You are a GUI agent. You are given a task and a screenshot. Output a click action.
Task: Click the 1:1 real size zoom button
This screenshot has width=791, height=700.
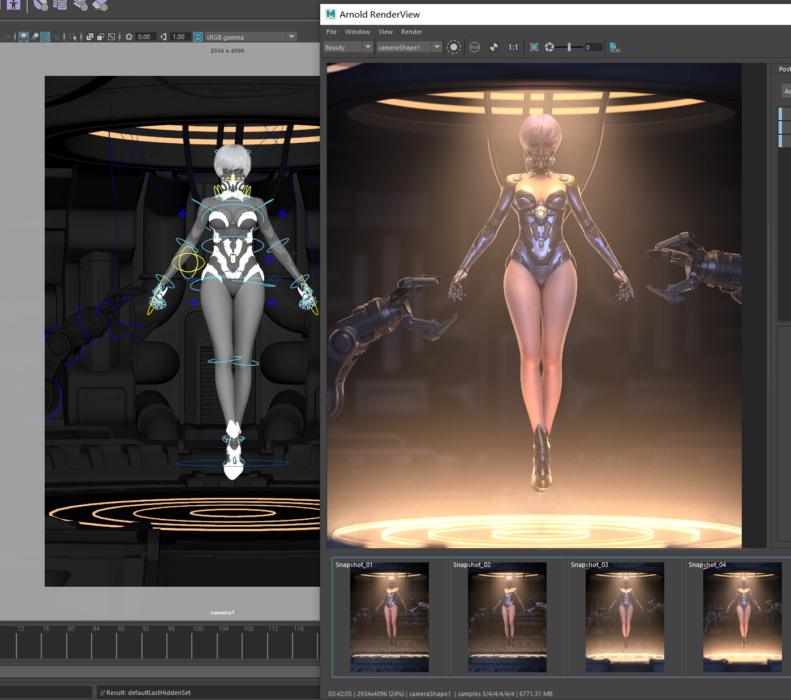pos(513,48)
